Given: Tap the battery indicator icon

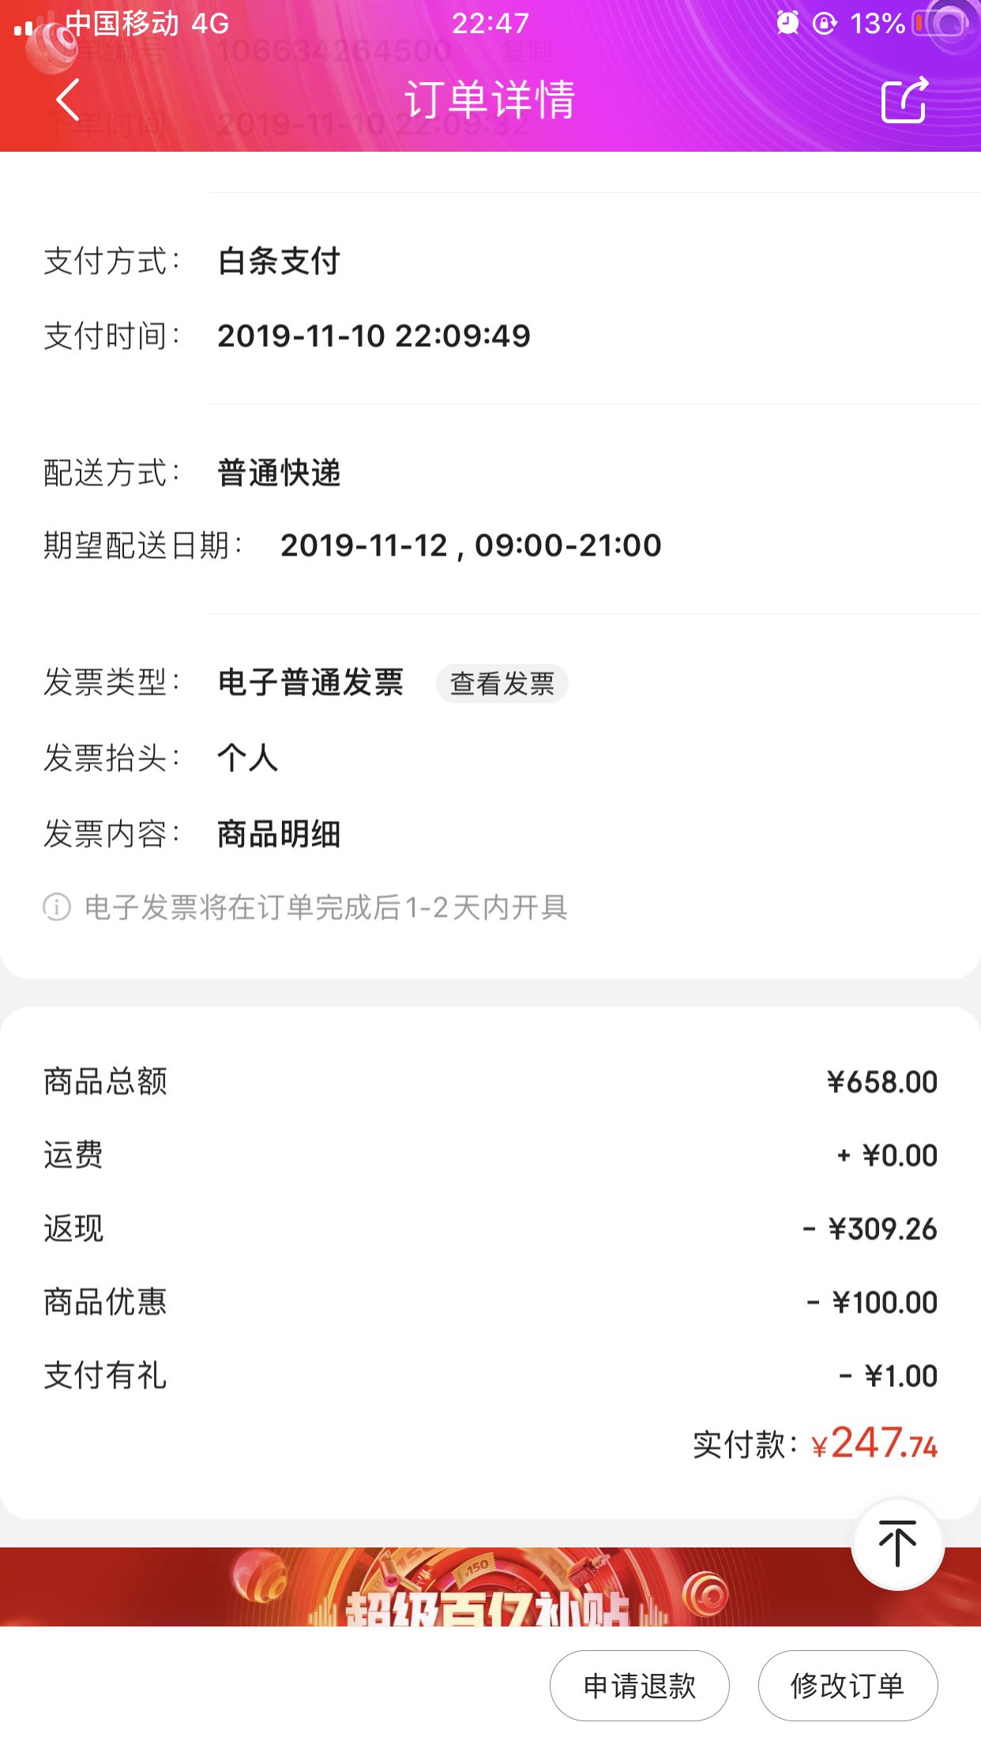Looking at the screenshot, I should pos(940,24).
